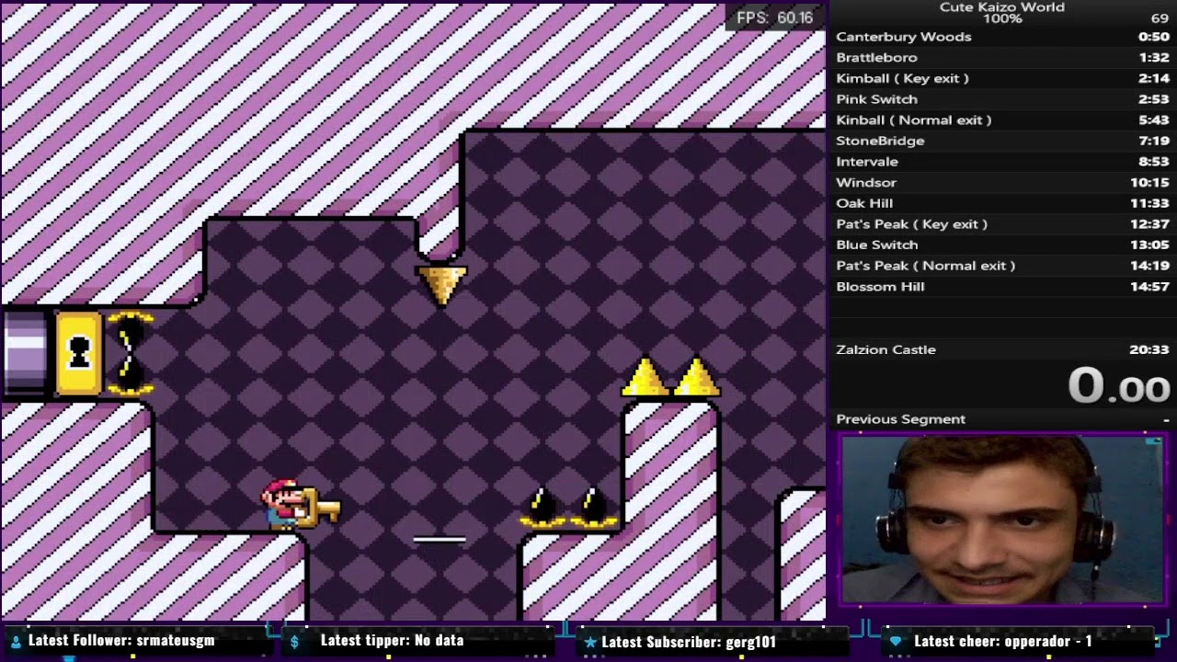The height and width of the screenshot is (662, 1177).
Task: Select the Blossom Hill split
Action: click(x=1002, y=287)
